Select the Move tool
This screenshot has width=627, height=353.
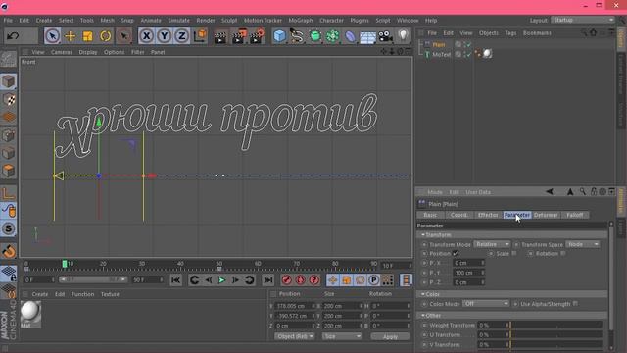70,36
